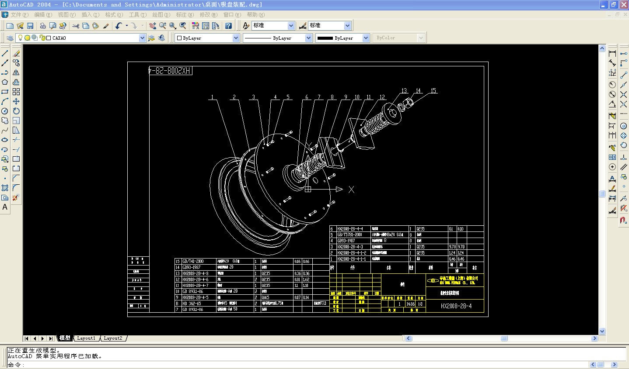The height and width of the screenshot is (369, 629).
Task: Click the Plot printer icon
Action: 43,26
